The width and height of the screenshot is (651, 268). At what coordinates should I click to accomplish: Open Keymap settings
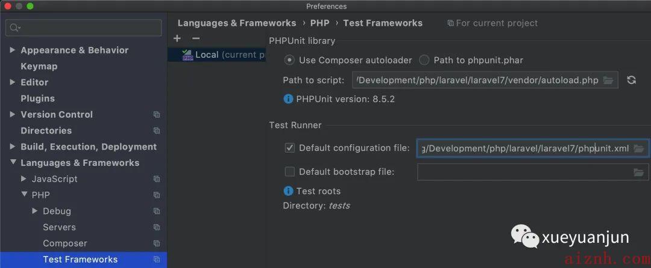[x=39, y=66]
